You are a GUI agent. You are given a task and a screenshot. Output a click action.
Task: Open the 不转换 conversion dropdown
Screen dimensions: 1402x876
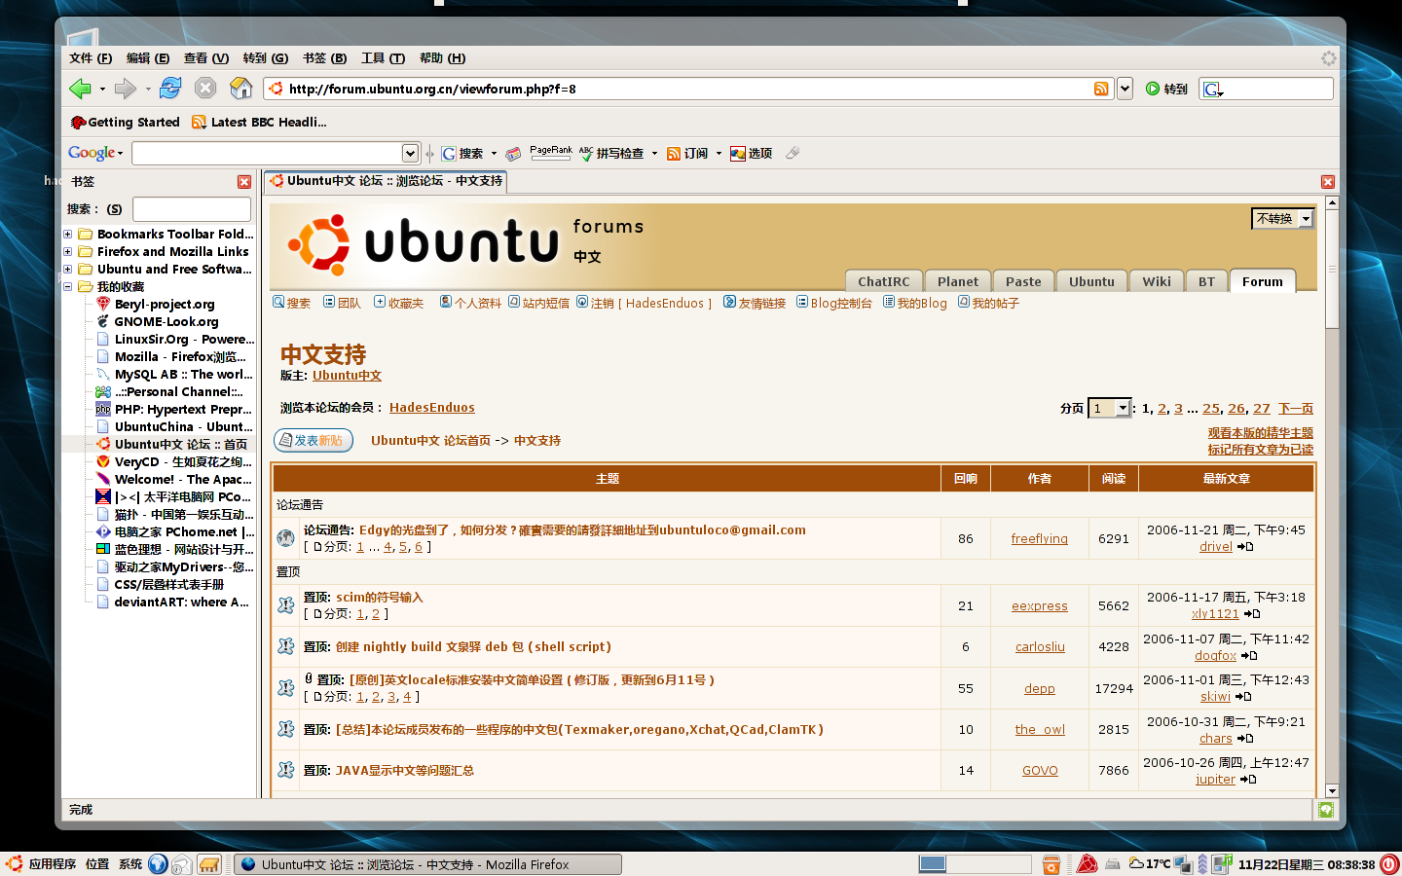(x=1282, y=219)
